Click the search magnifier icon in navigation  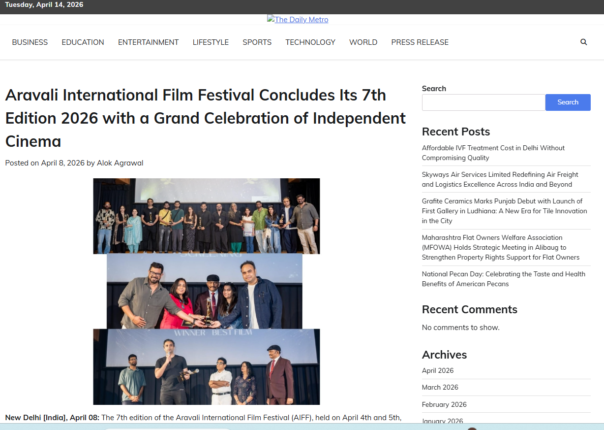tap(583, 42)
